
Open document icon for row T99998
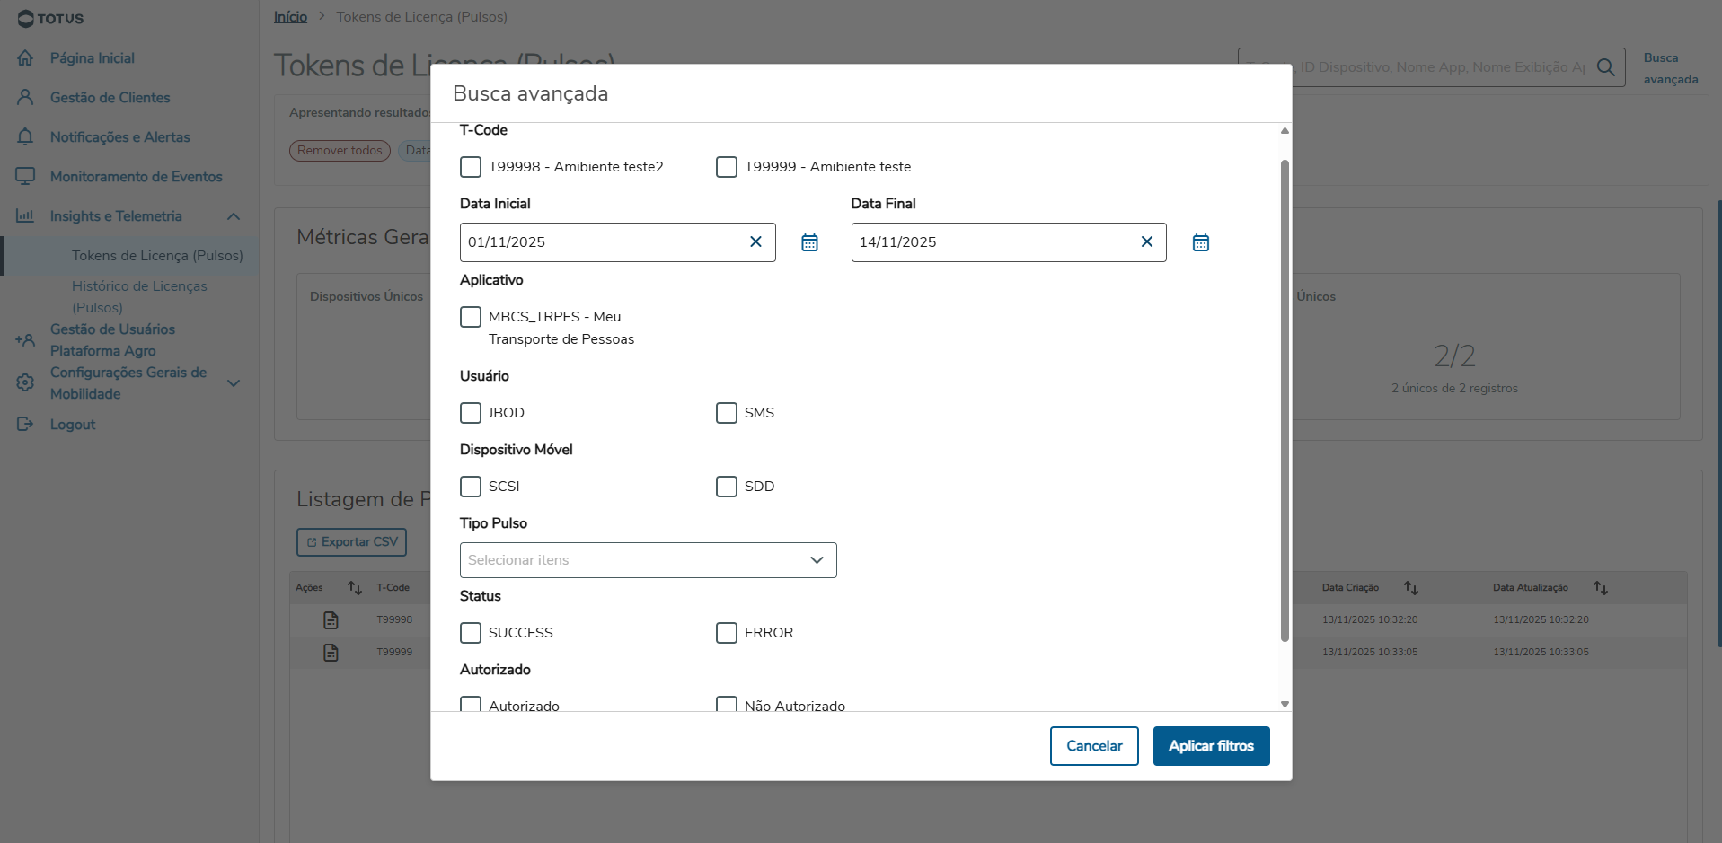coord(331,619)
